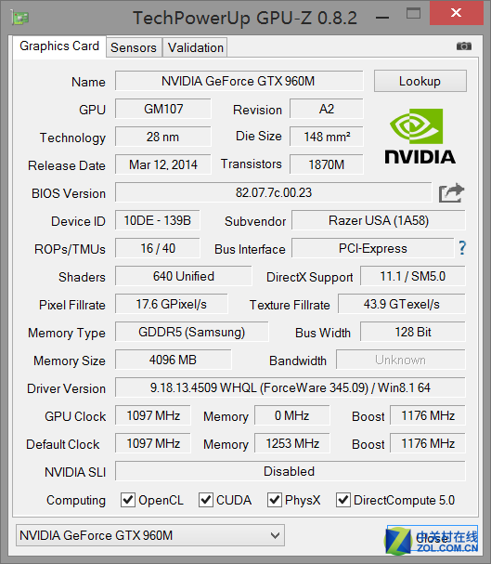Close the window with red X

pyautogui.click(x=457, y=13)
